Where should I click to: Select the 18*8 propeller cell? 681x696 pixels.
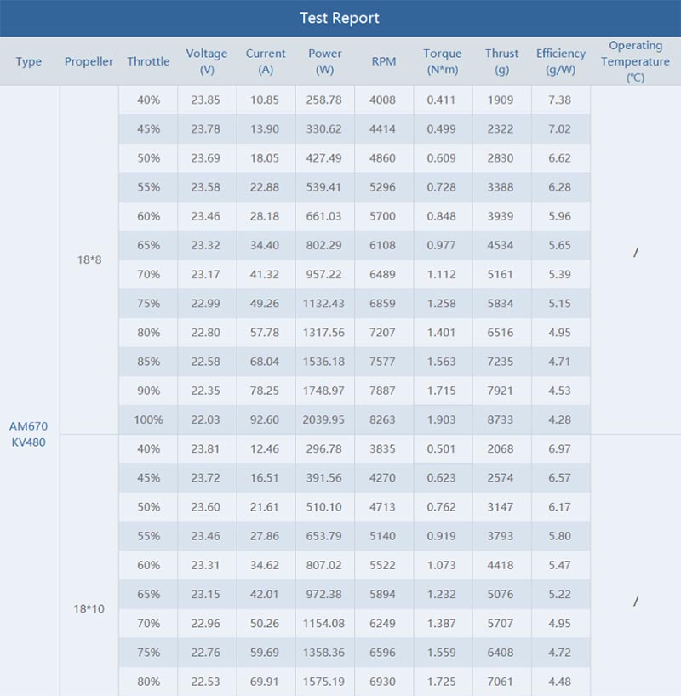(89, 260)
